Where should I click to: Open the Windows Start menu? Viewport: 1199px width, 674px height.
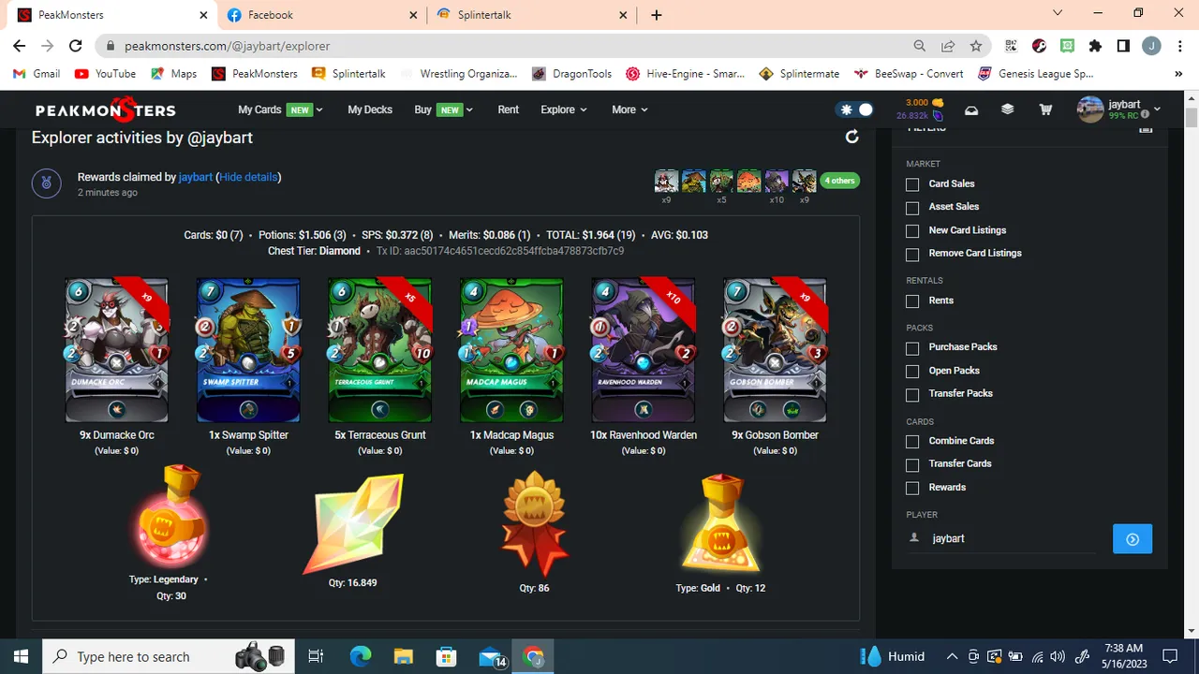click(22, 656)
